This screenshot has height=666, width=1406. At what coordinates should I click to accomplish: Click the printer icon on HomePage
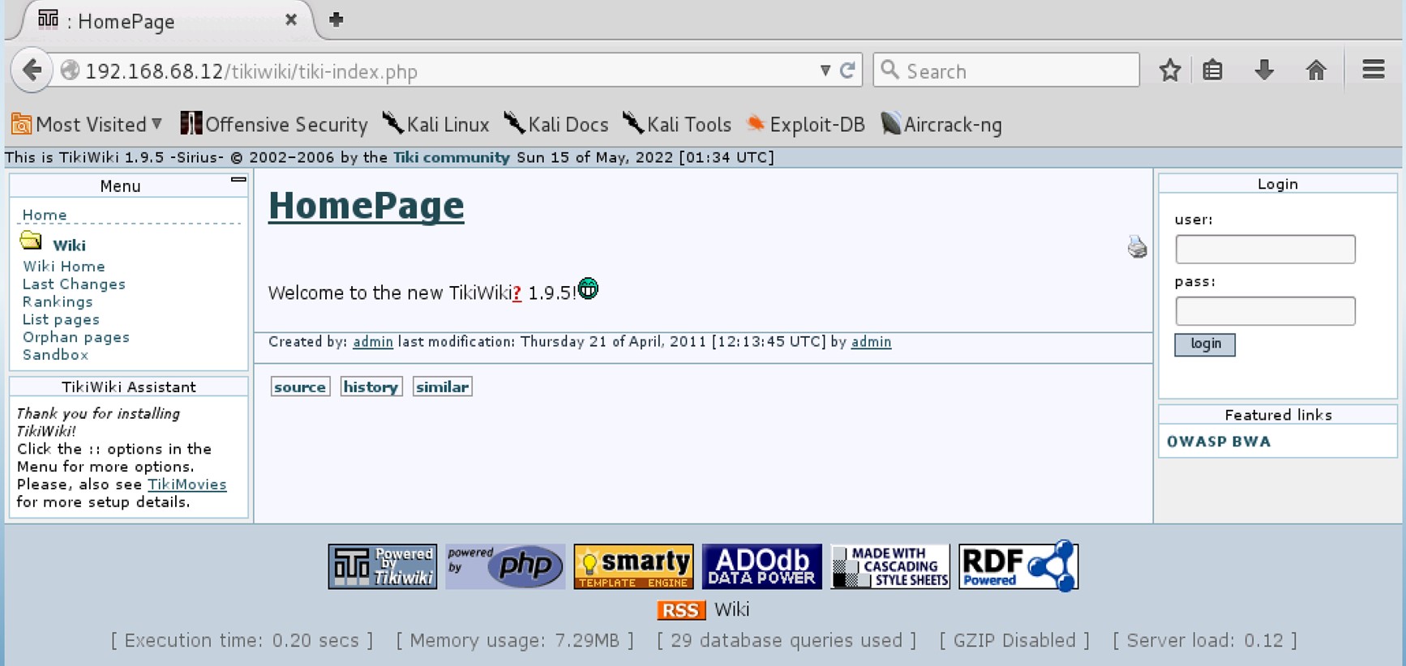[1137, 247]
